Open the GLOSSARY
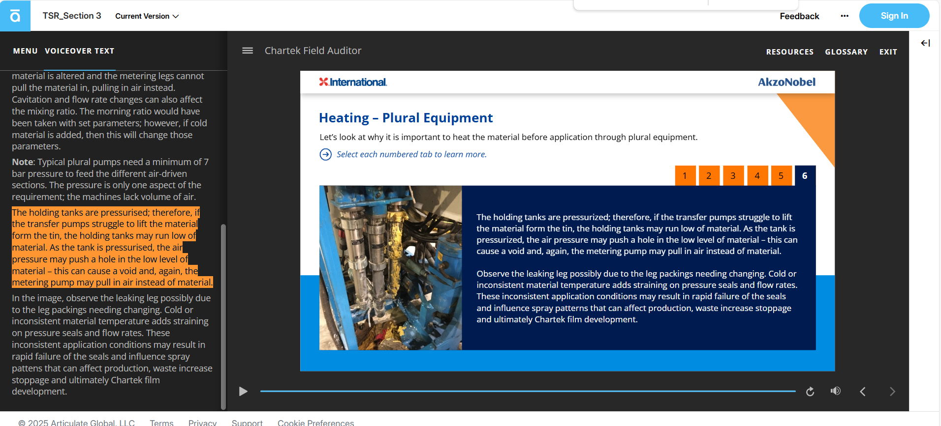 pos(846,52)
